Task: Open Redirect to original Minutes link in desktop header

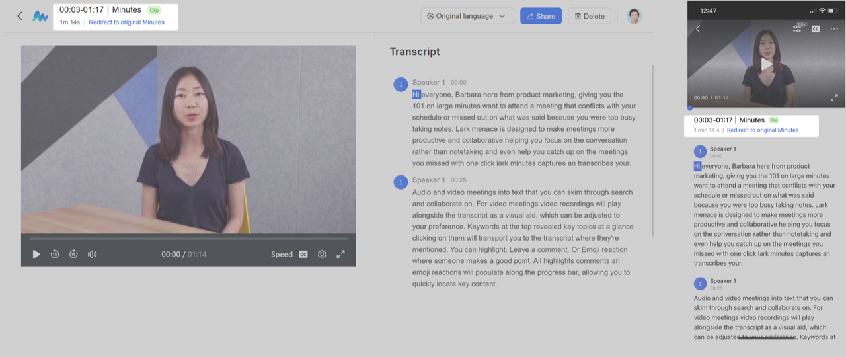Action: 126,22
